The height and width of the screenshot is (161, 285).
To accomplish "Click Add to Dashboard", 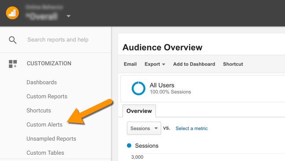I will click(x=194, y=64).
